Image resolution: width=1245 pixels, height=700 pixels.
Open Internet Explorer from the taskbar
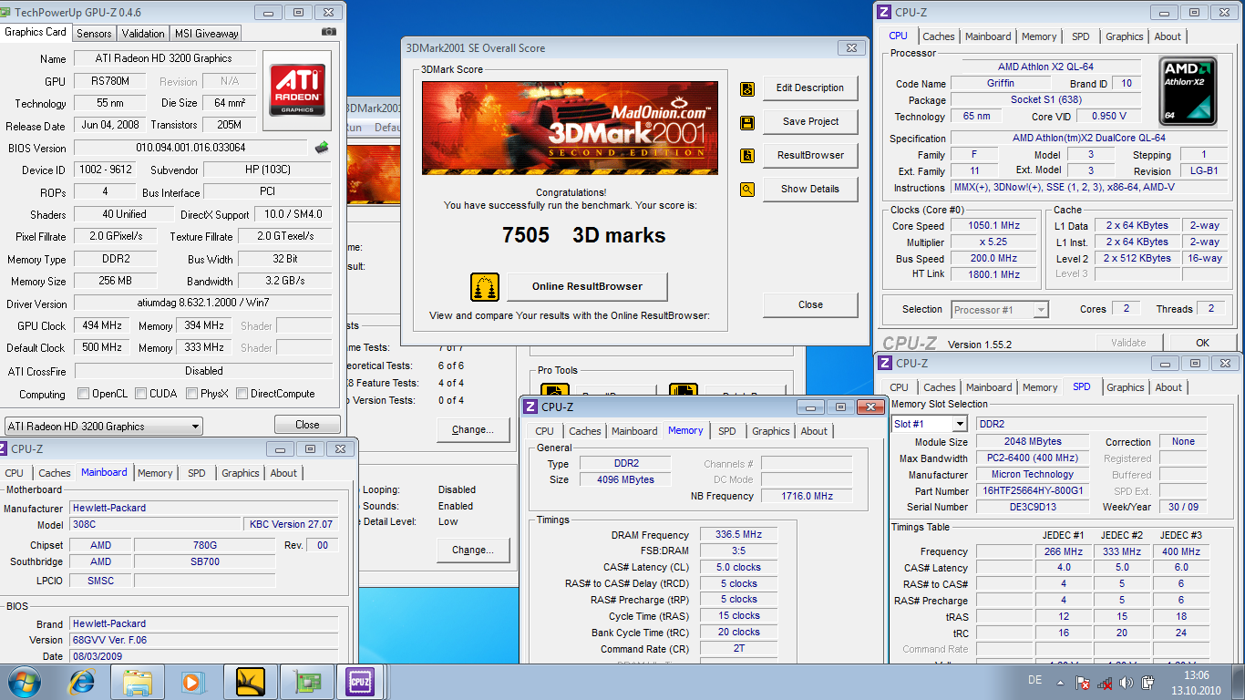(x=84, y=681)
